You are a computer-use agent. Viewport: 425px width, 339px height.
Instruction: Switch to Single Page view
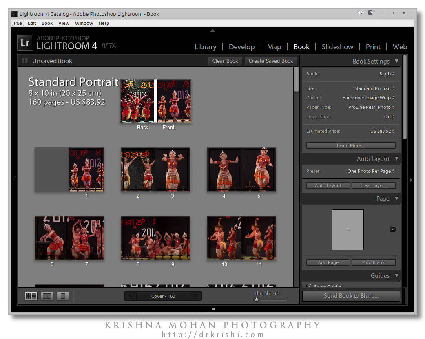coord(63,296)
